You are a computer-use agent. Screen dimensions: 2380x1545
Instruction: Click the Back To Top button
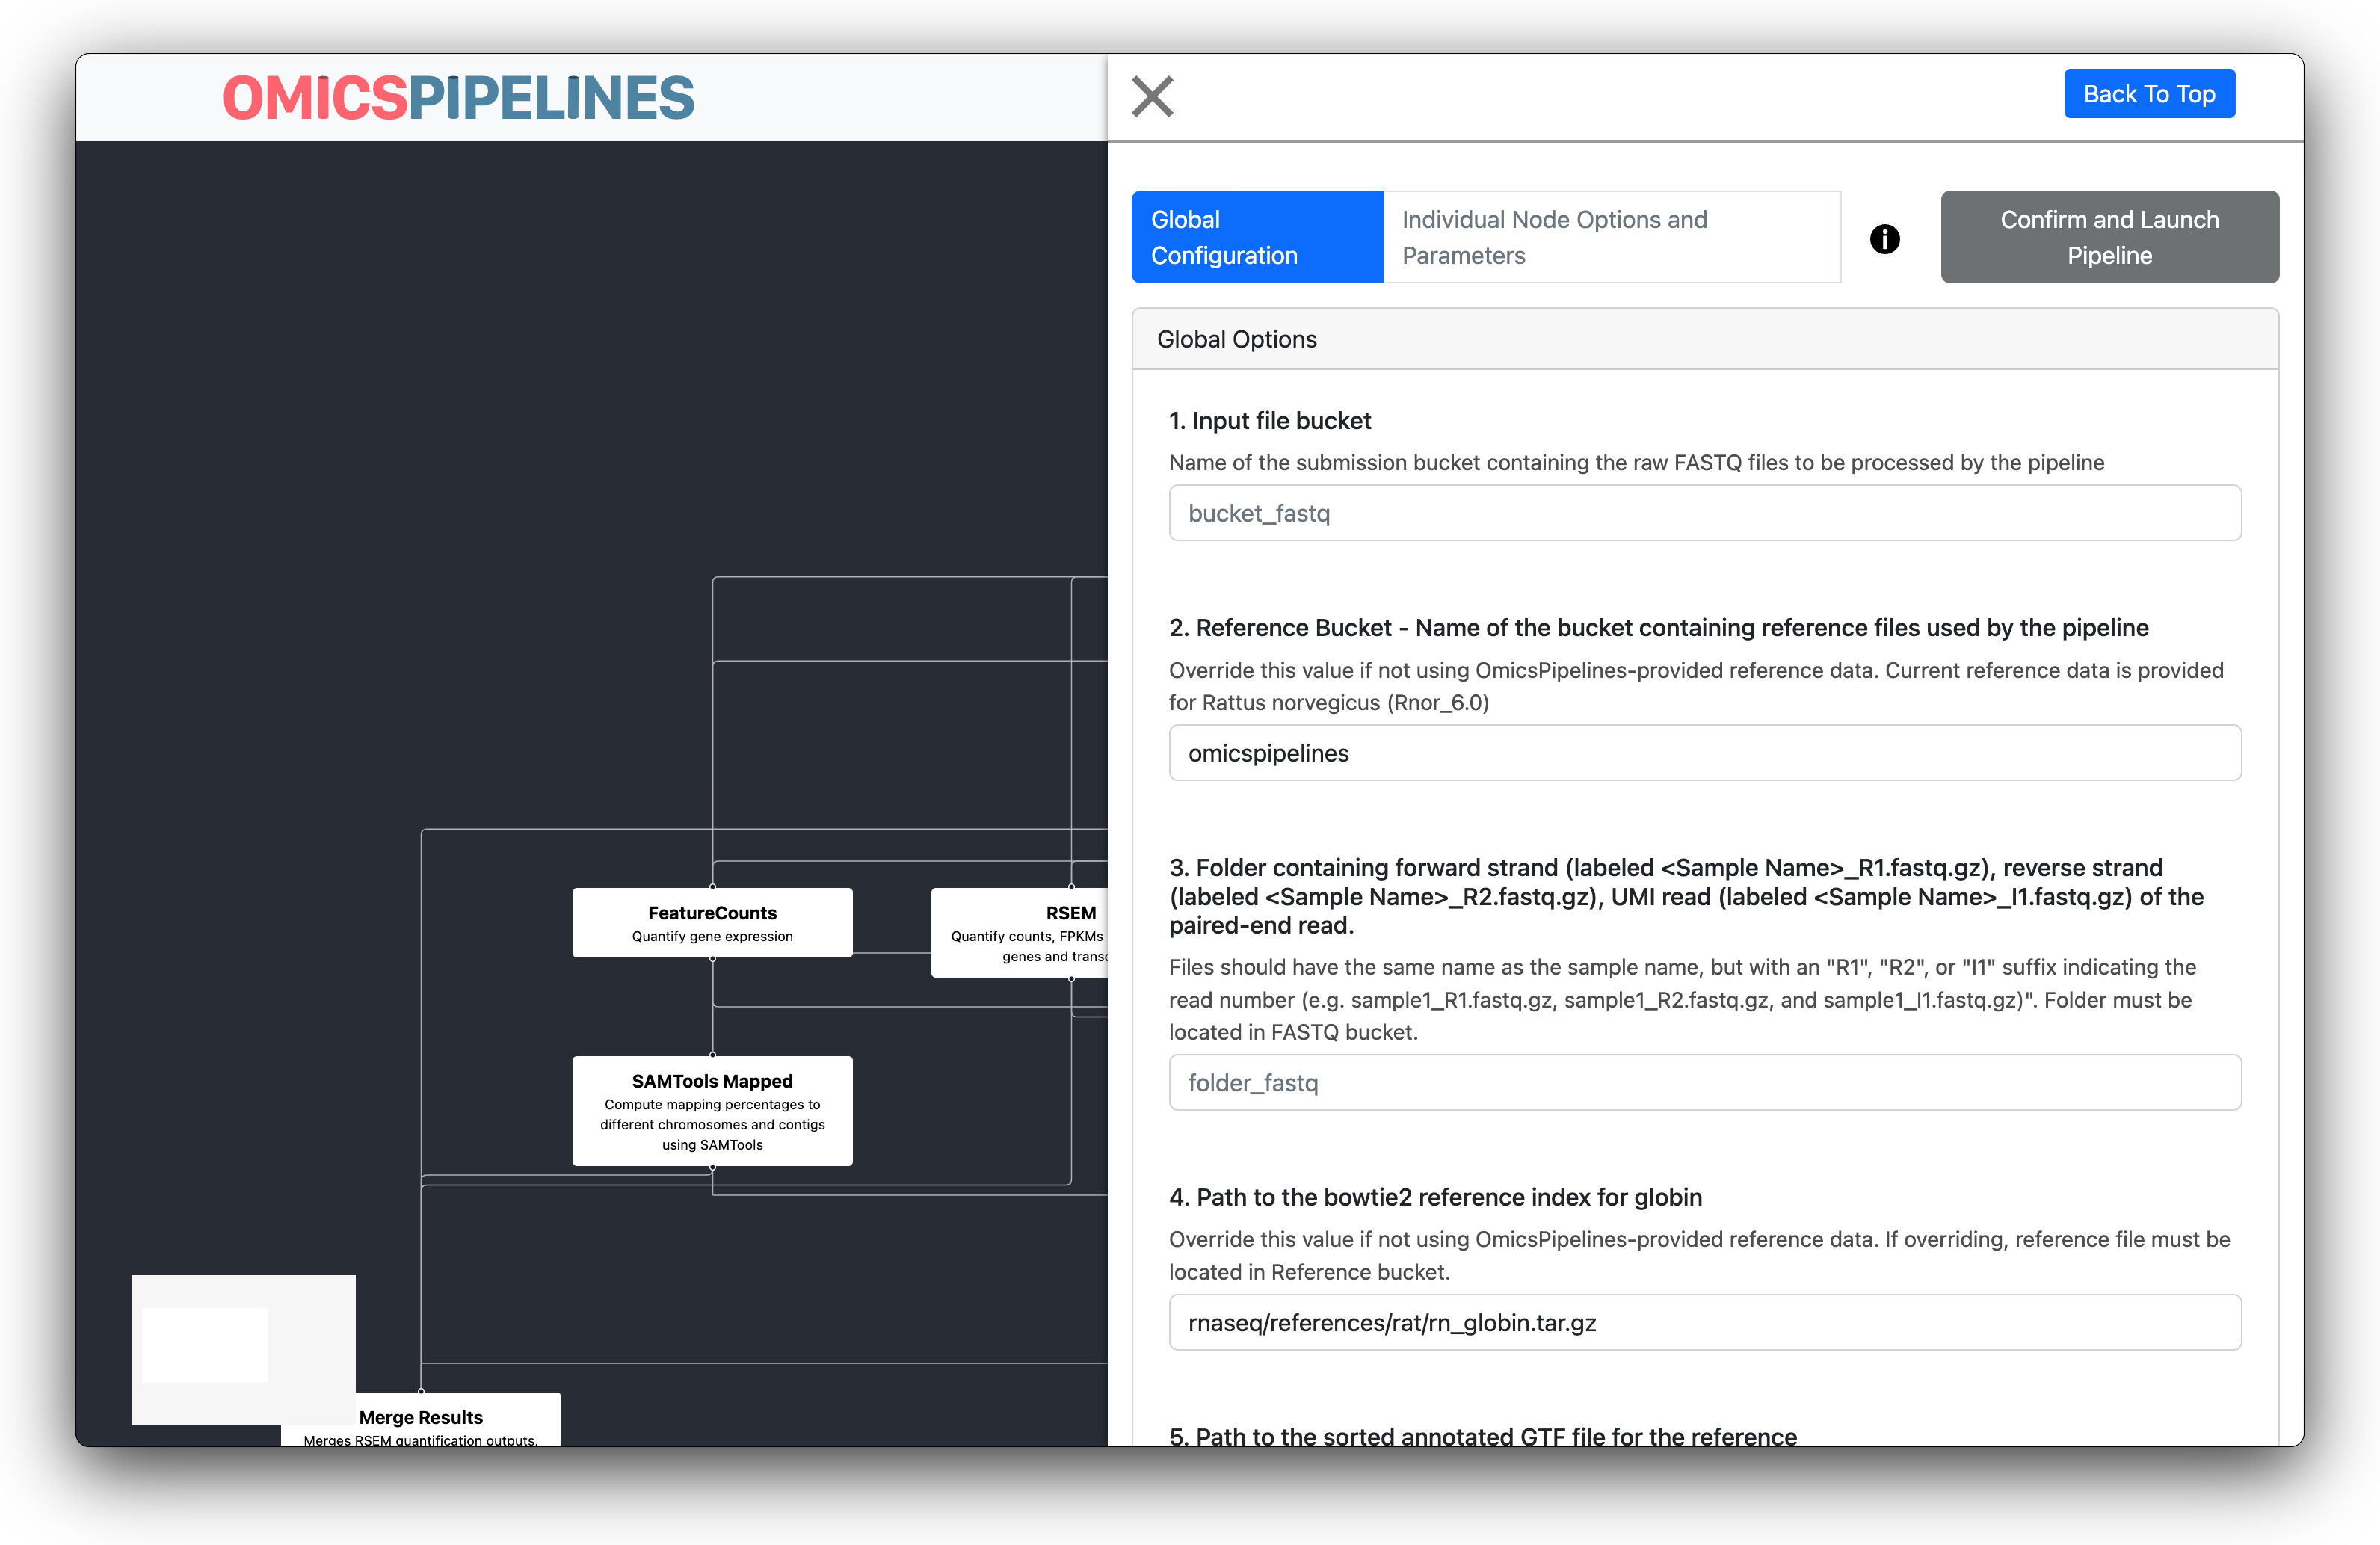2149,94
